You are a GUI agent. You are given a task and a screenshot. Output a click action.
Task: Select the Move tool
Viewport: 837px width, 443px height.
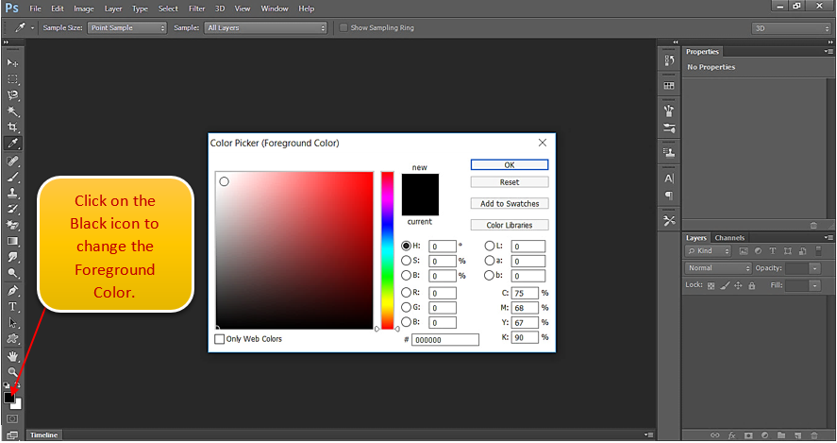coord(12,63)
